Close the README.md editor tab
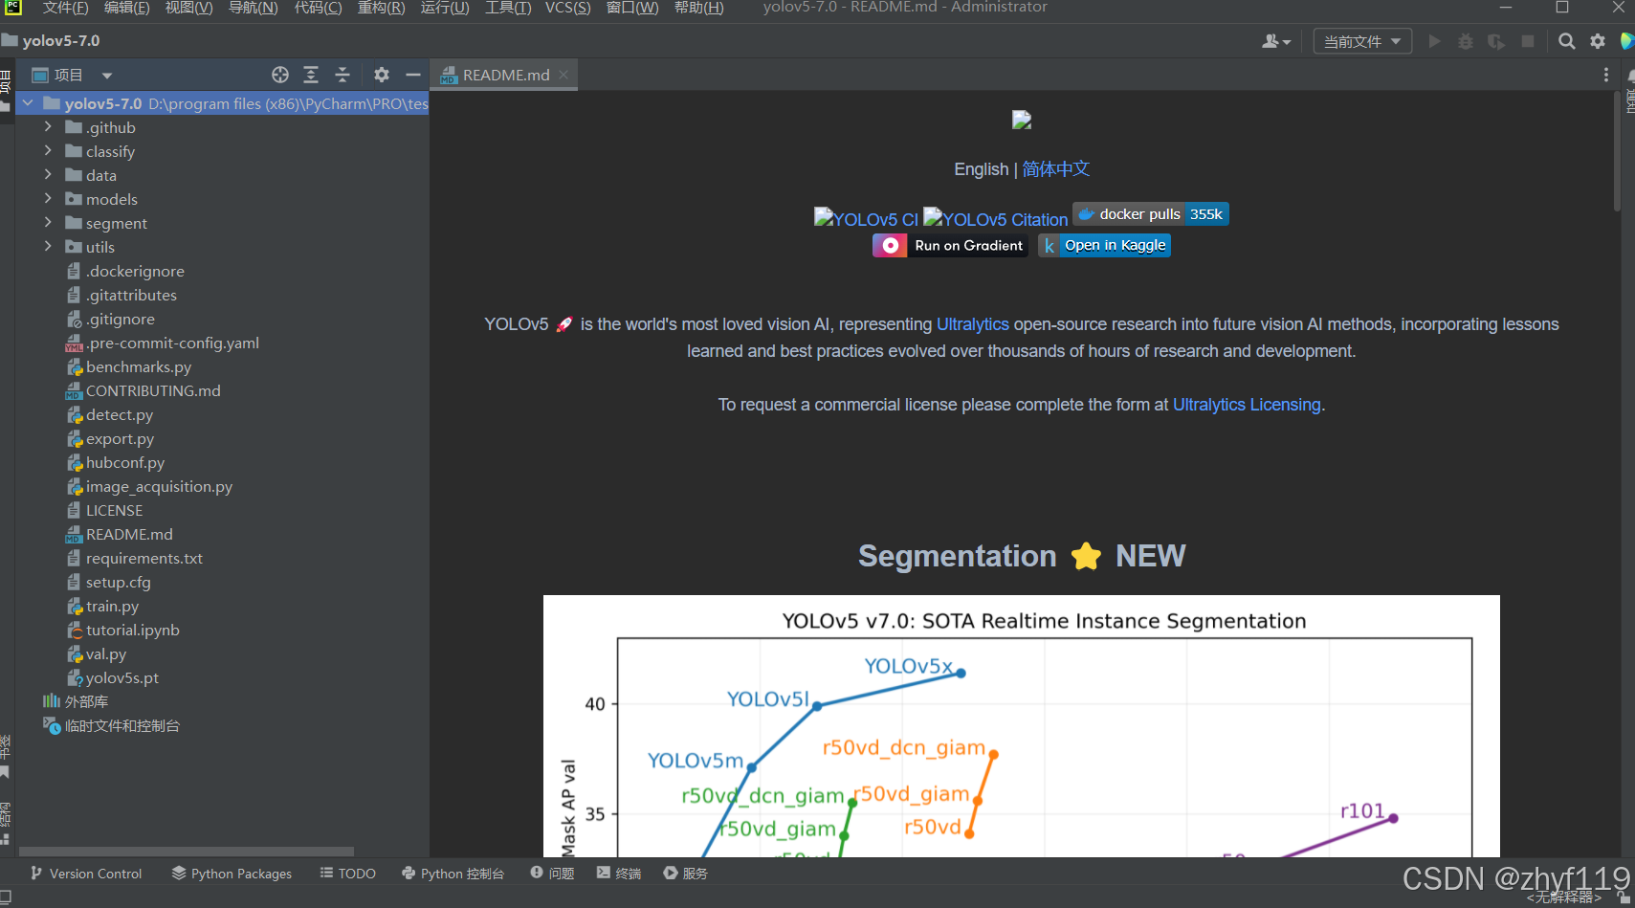The height and width of the screenshot is (908, 1635). (563, 75)
